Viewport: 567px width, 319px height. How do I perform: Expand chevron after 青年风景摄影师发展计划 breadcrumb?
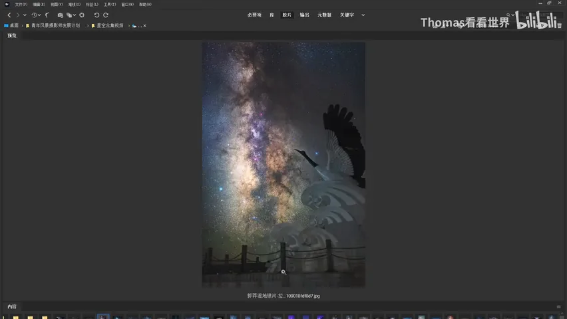(x=87, y=26)
